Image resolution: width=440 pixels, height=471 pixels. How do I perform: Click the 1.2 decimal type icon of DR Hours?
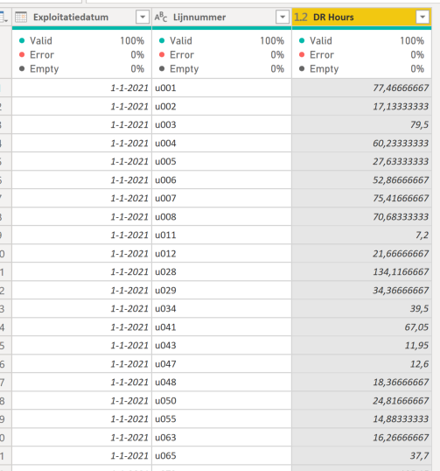click(x=301, y=18)
